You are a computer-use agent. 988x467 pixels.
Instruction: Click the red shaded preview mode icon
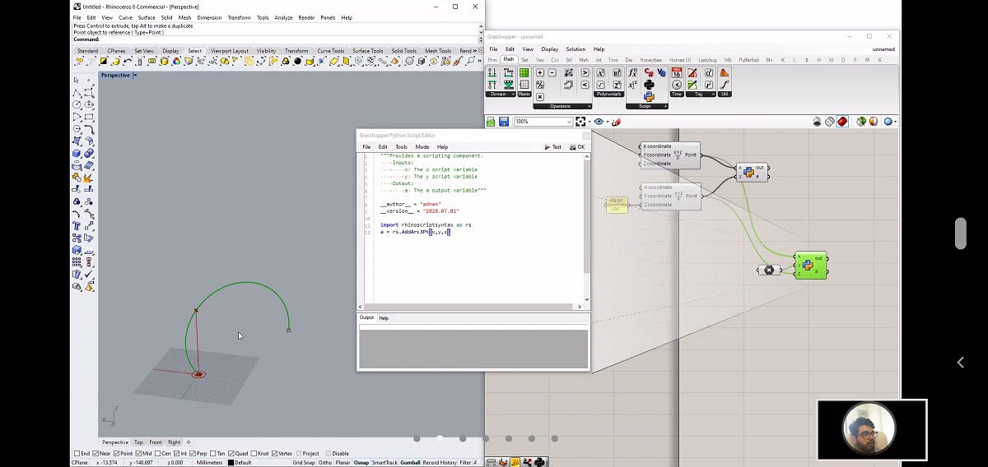click(x=842, y=122)
